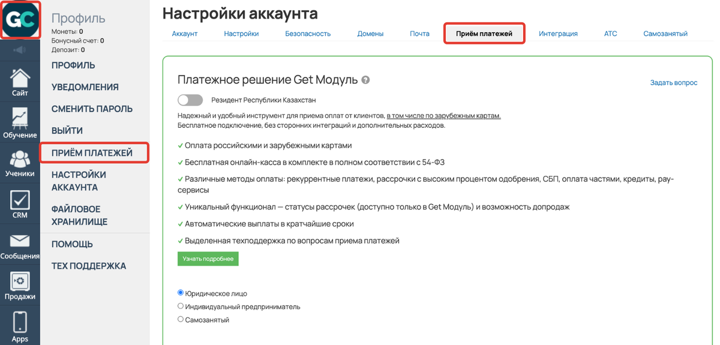This screenshot has height=345, width=720.
Task: Click the Депозит: 0 text
Action: tap(68, 50)
